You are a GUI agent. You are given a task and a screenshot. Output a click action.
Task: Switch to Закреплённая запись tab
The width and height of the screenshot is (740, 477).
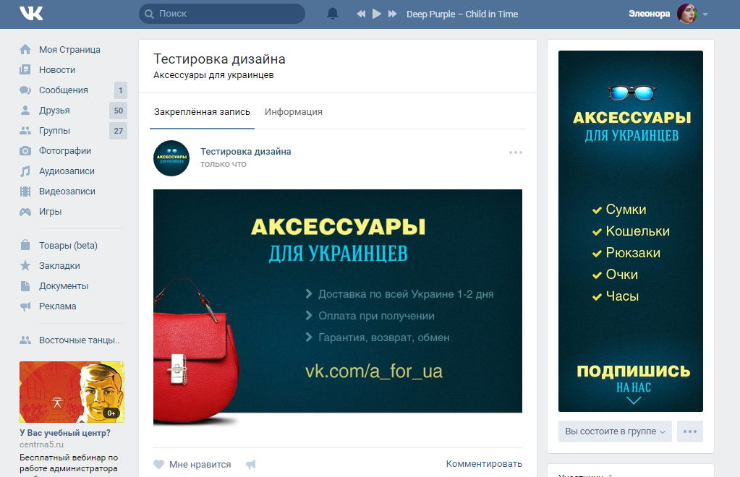point(202,112)
